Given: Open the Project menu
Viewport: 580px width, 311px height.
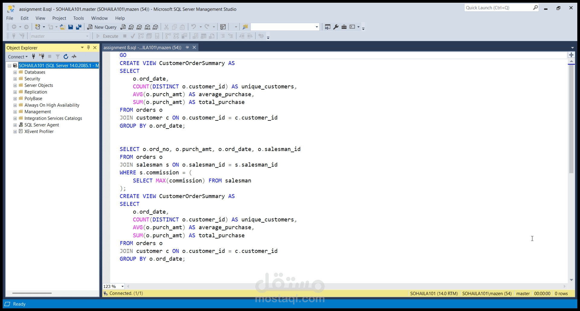Looking at the screenshot, I should point(59,18).
